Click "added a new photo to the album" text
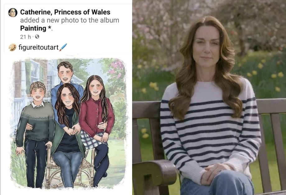 coord(70,20)
